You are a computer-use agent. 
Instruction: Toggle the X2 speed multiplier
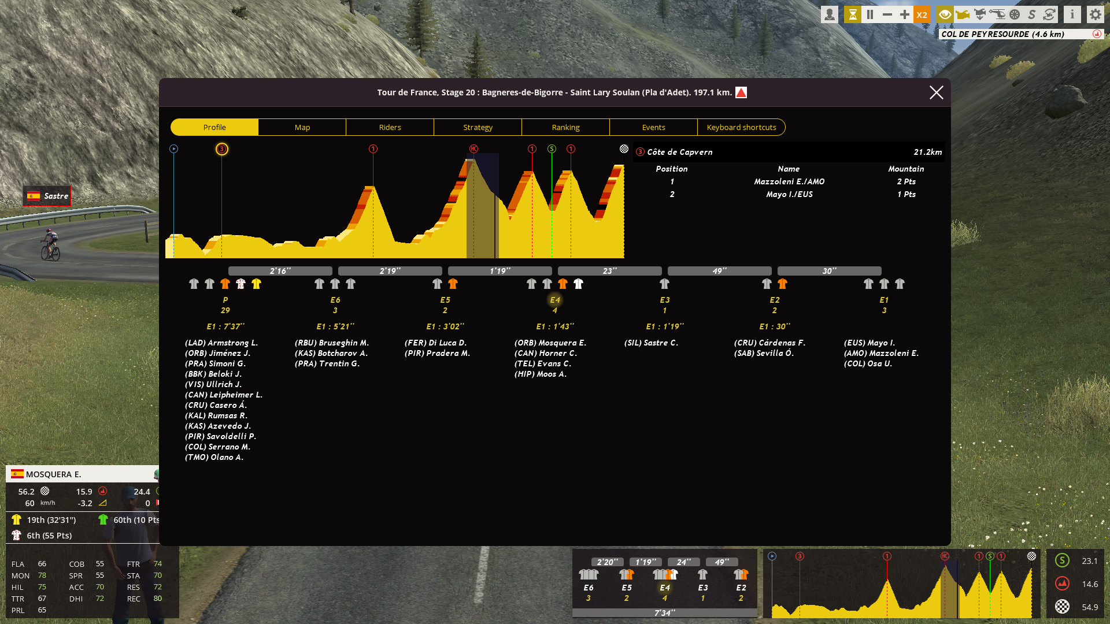click(x=922, y=15)
